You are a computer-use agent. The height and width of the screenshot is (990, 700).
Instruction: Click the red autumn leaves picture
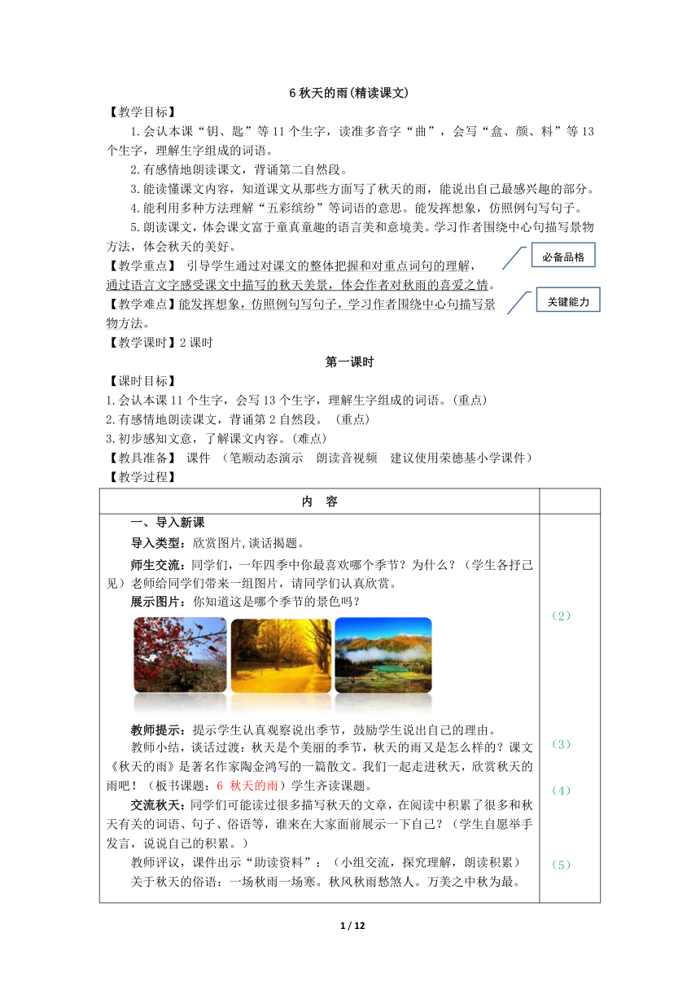[x=180, y=655]
